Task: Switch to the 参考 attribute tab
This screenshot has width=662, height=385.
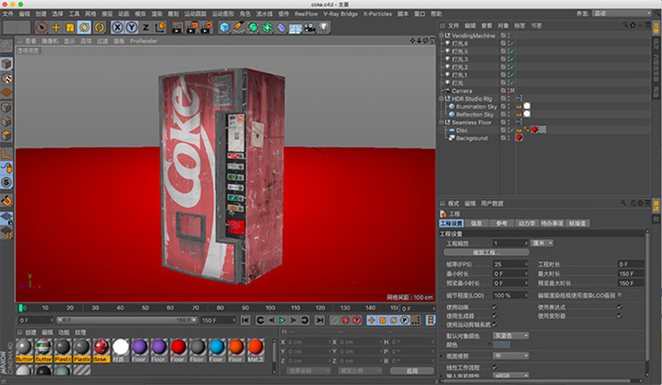Action: 502,223
